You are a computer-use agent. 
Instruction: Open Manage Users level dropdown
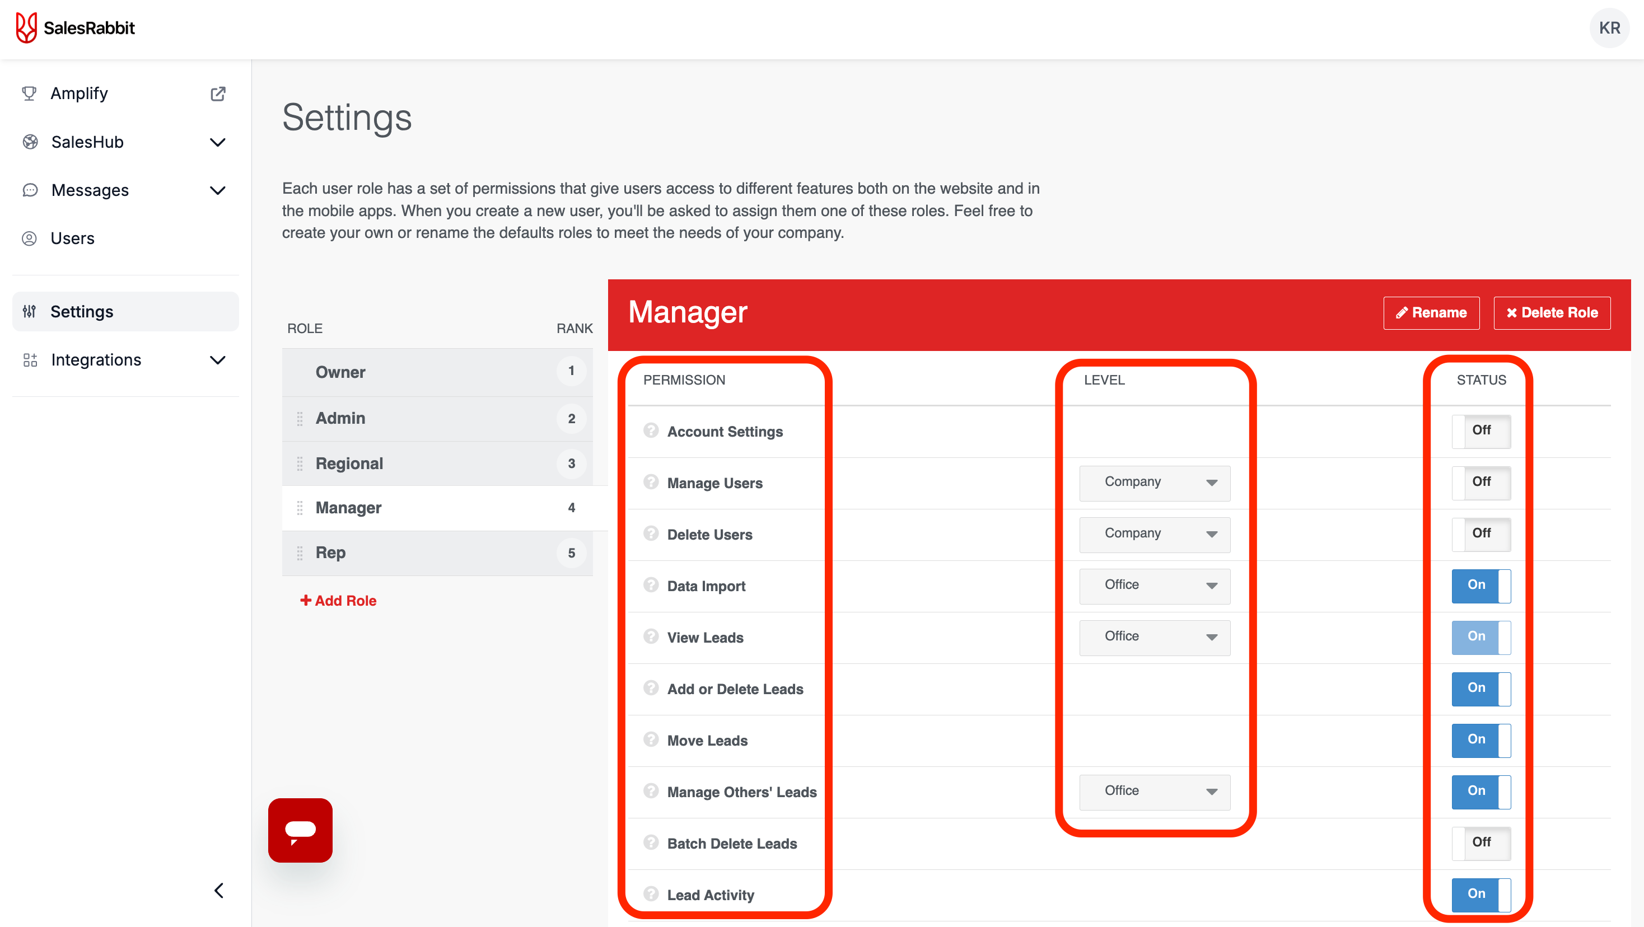click(x=1154, y=483)
